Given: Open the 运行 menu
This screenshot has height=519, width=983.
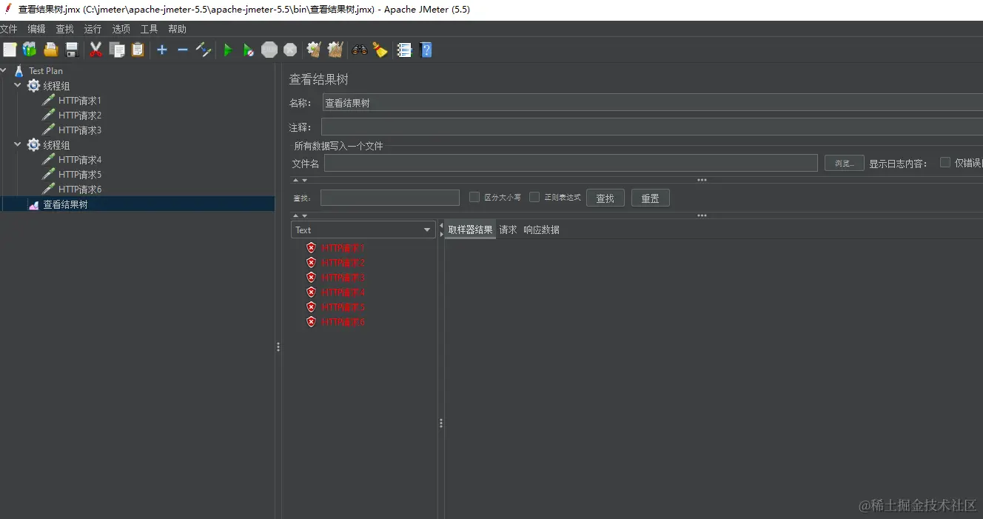Looking at the screenshot, I should click(x=93, y=29).
